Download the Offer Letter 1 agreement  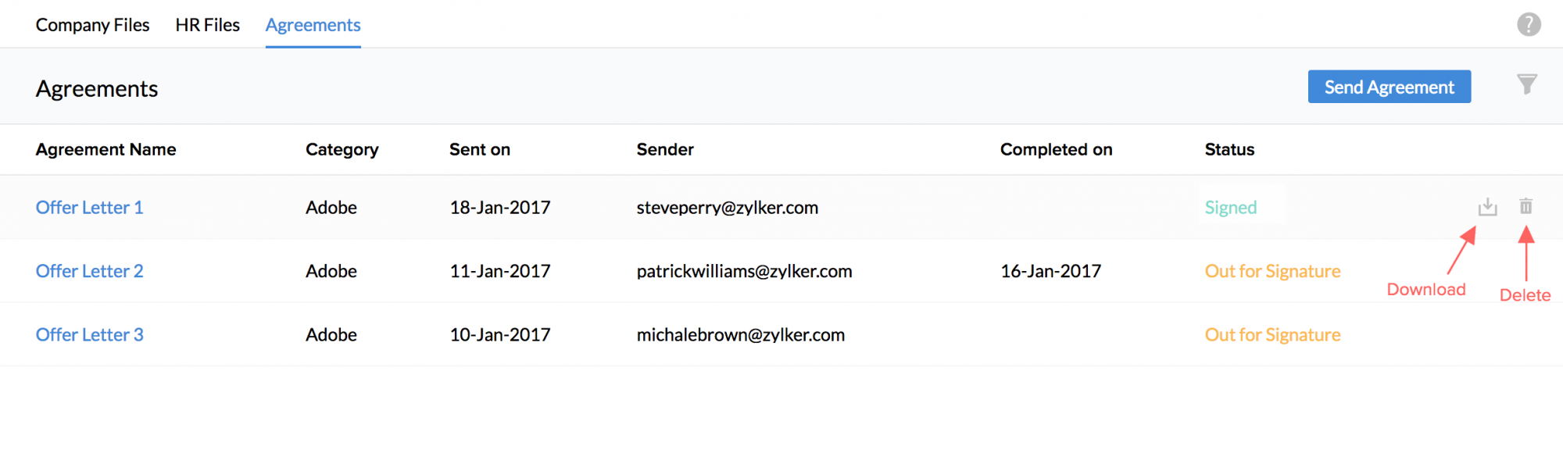pos(1487,207)
